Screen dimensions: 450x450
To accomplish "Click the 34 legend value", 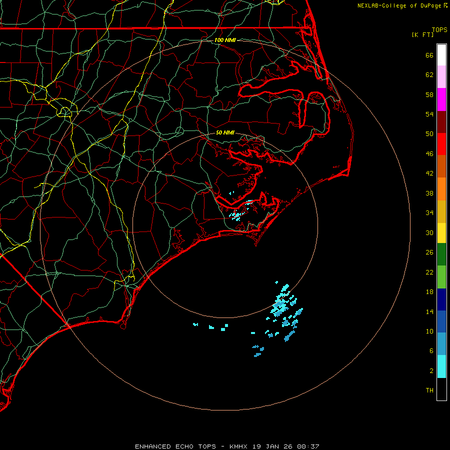I will 429,213.
